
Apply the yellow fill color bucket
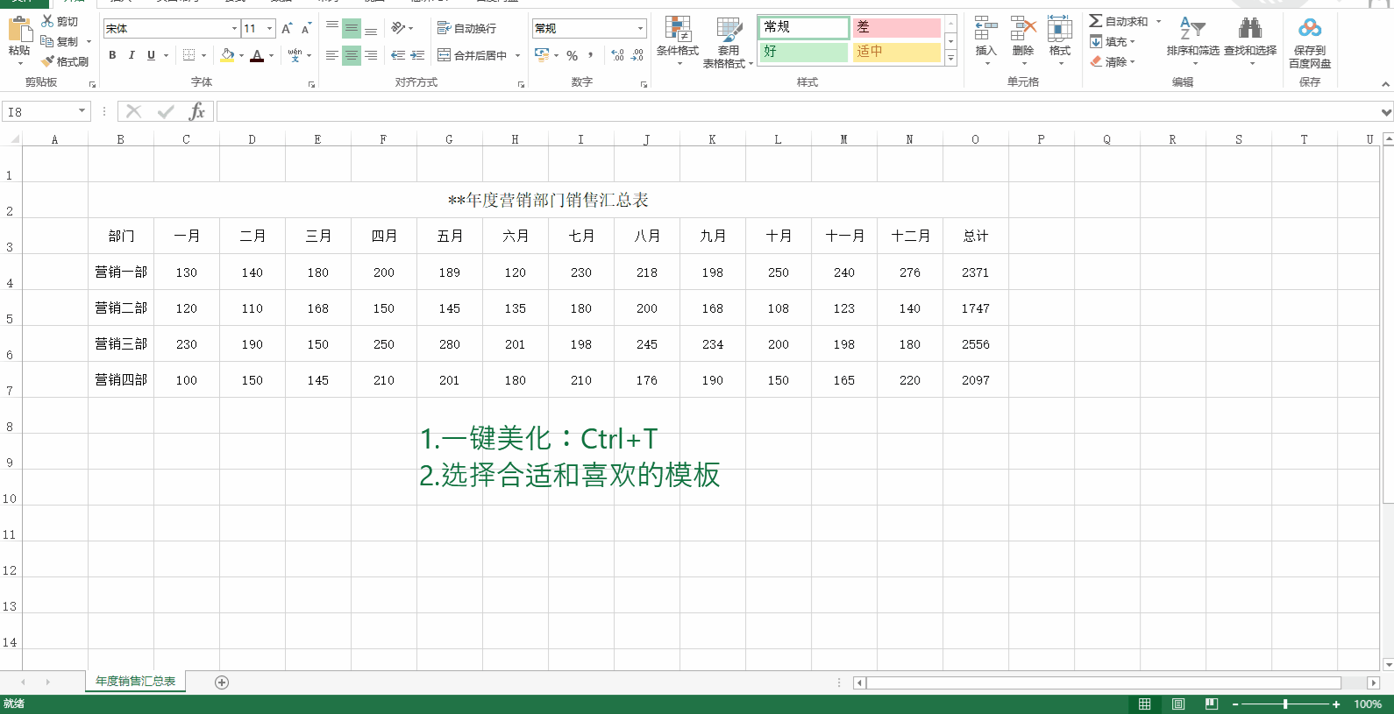(x=228, y=55)
